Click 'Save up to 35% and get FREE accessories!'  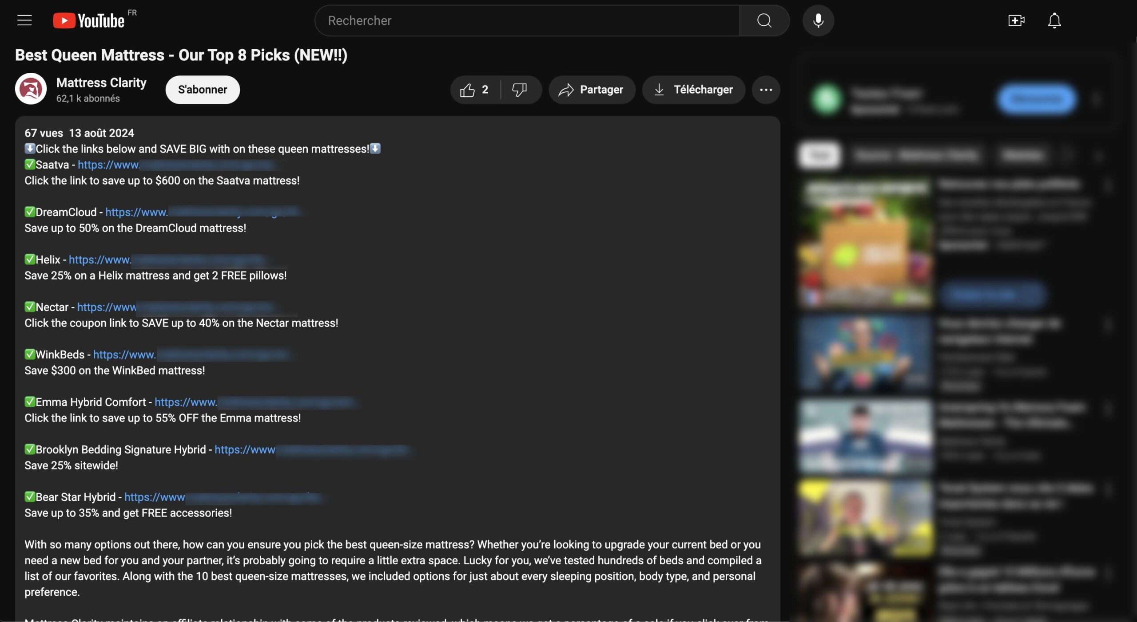tap(128, 513)
